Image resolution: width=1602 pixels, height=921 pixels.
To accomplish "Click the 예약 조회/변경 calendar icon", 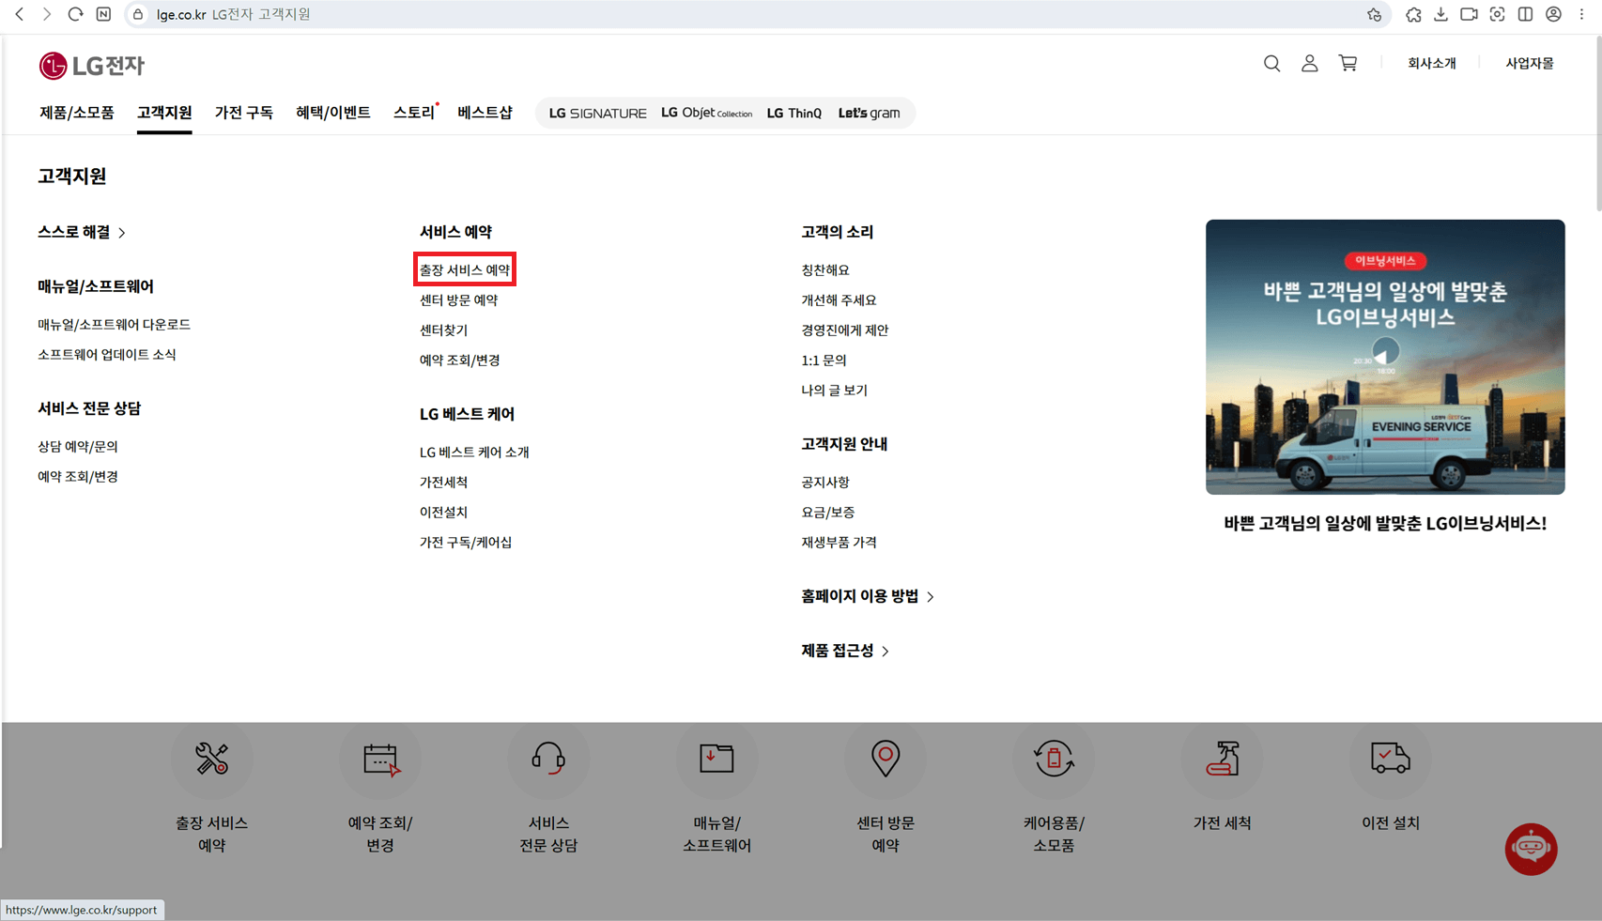I will (379, 760).
